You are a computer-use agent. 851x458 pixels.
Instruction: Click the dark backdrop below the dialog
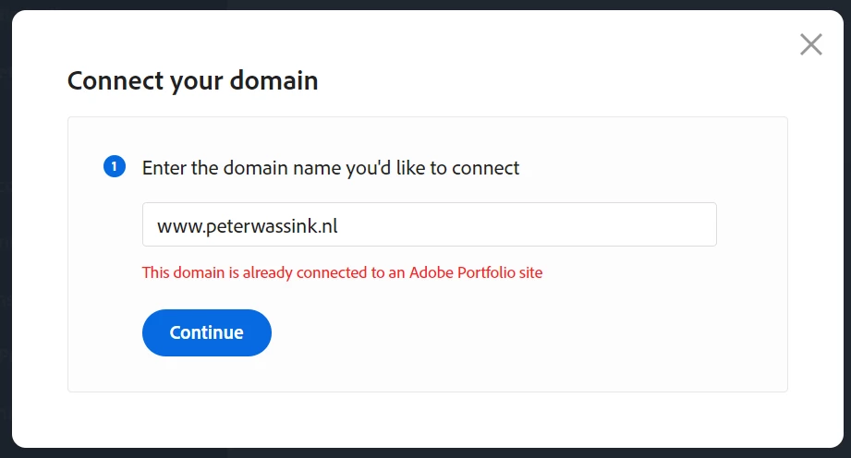tap(425, 452)
